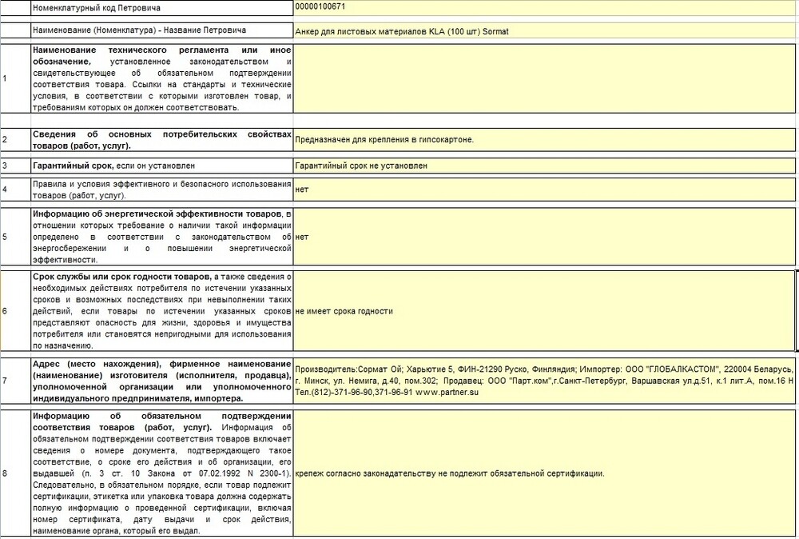
Task: Click the 'Адрес (место нахождения)' description cell
Action: click(x=161, y=381)
